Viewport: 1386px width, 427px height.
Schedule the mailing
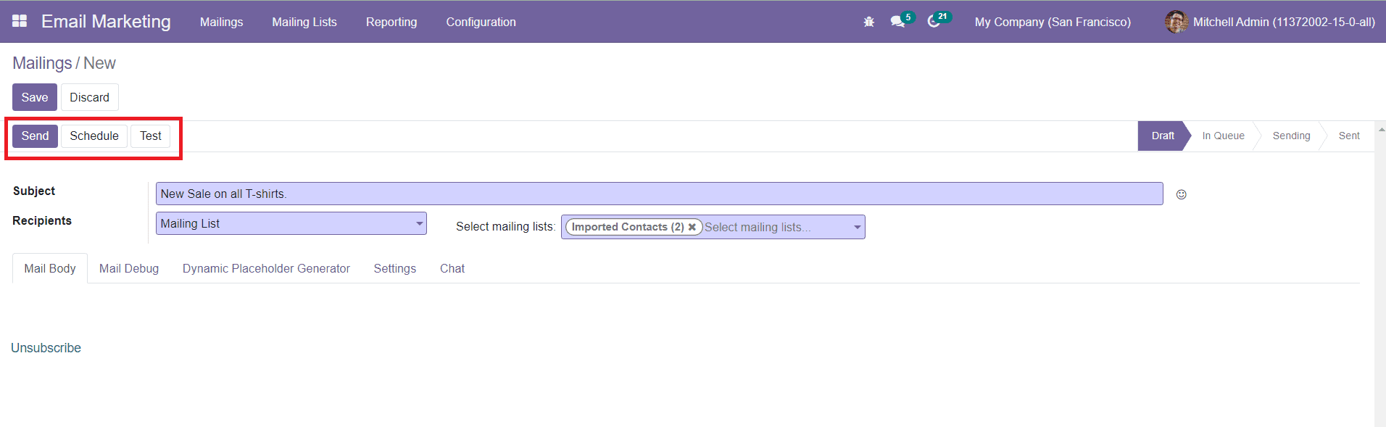tap(94, 136)
